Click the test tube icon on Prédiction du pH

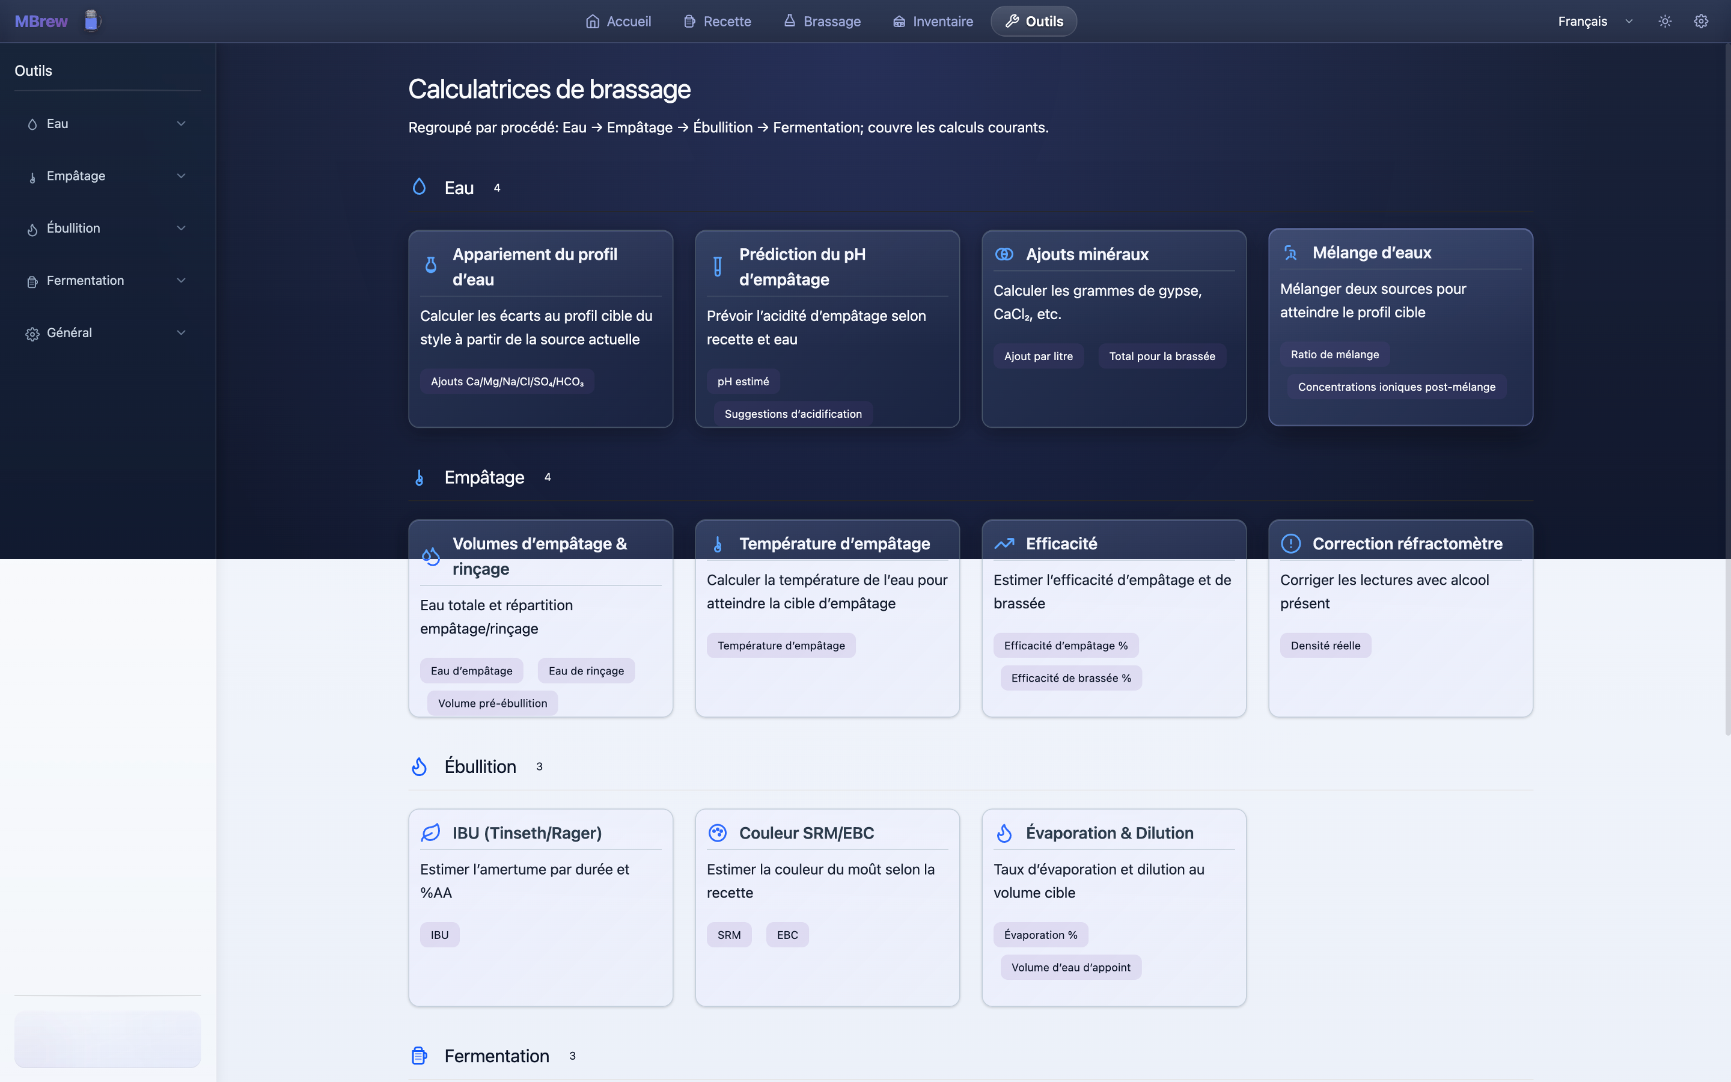click(x=718, y=266)
